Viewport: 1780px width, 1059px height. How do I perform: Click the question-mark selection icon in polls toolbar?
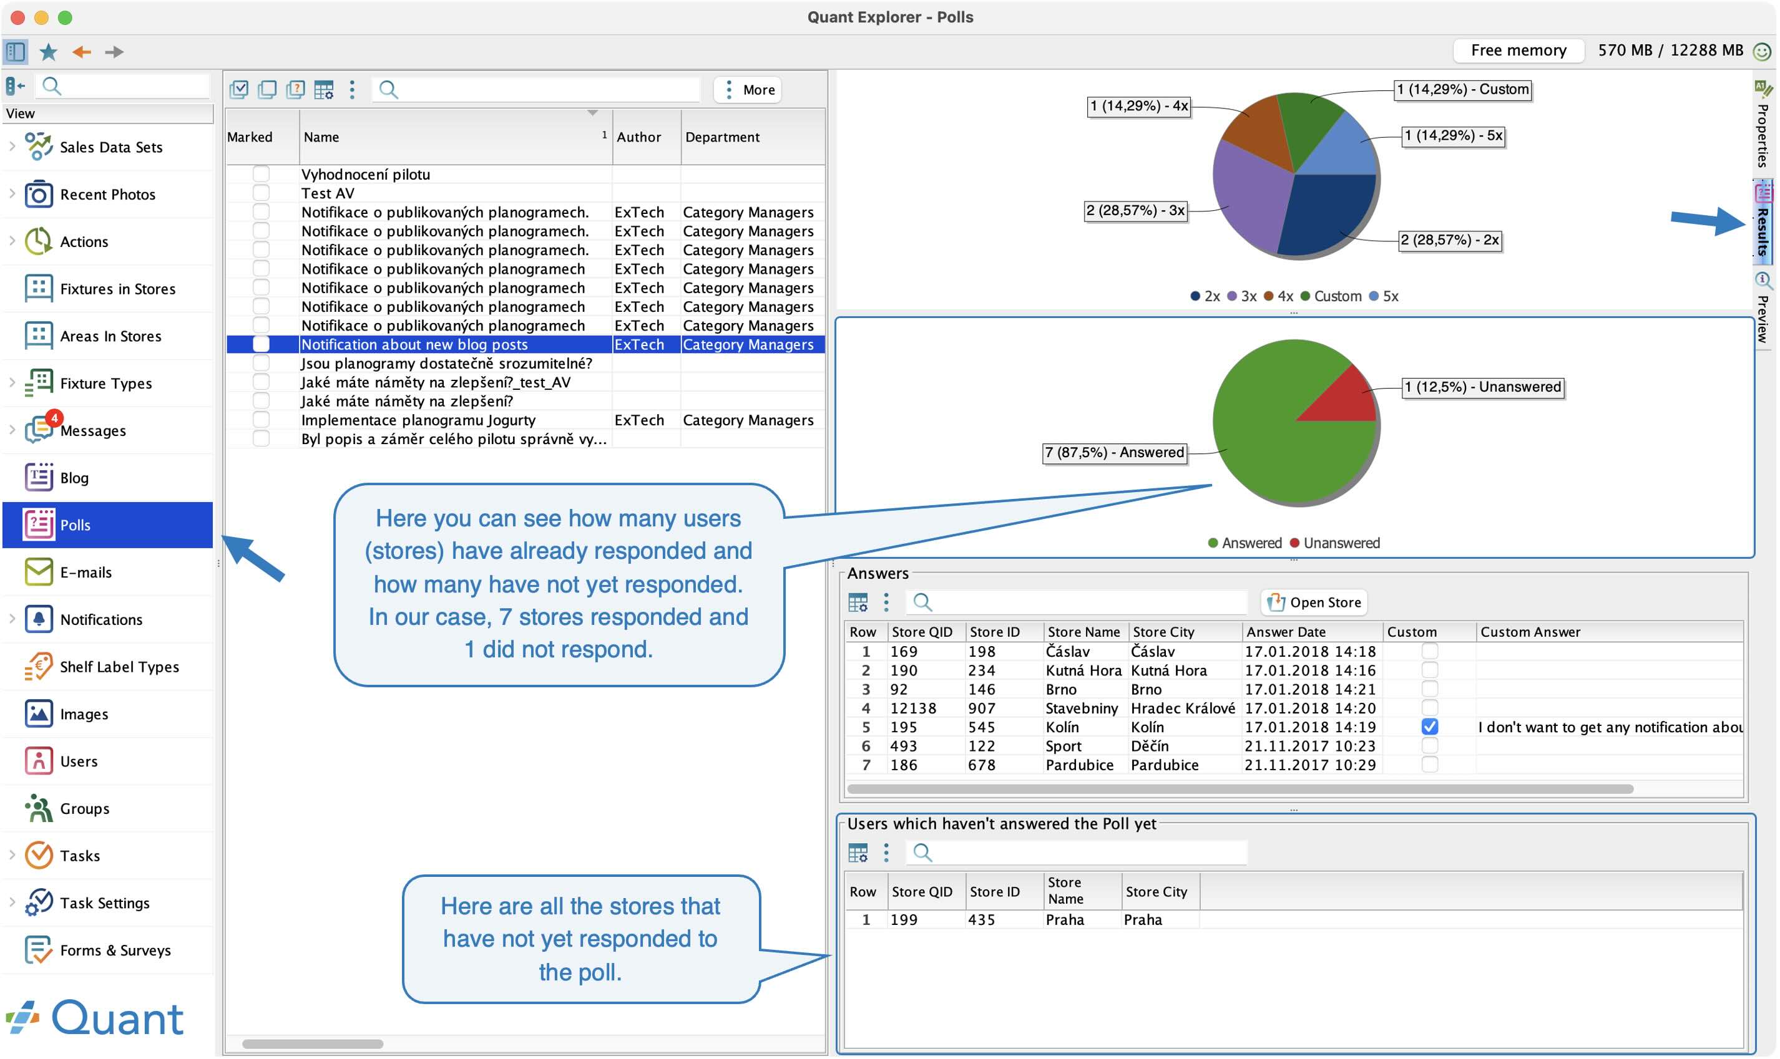pos(295,89)
